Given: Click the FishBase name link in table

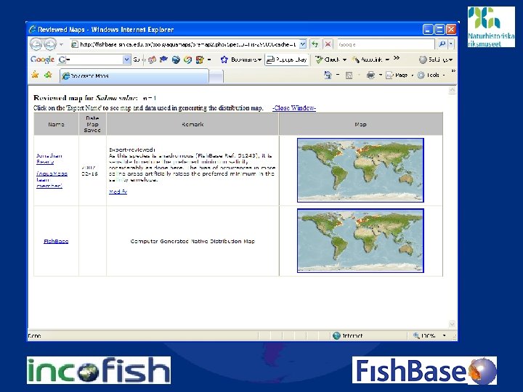Looking at the screenshot, I should pyautogui.click(x=56, y=241).
